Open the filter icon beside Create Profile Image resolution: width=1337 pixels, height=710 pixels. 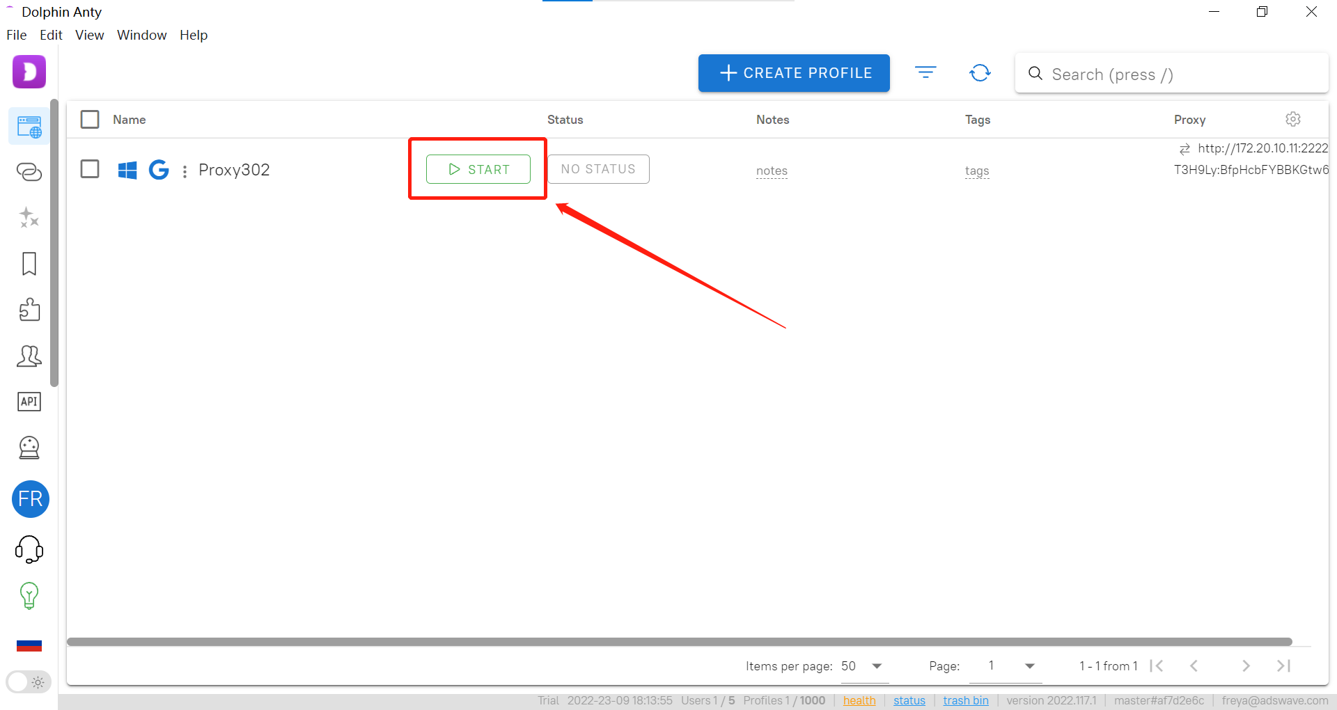pyautogui.click(x=925, y=72)
